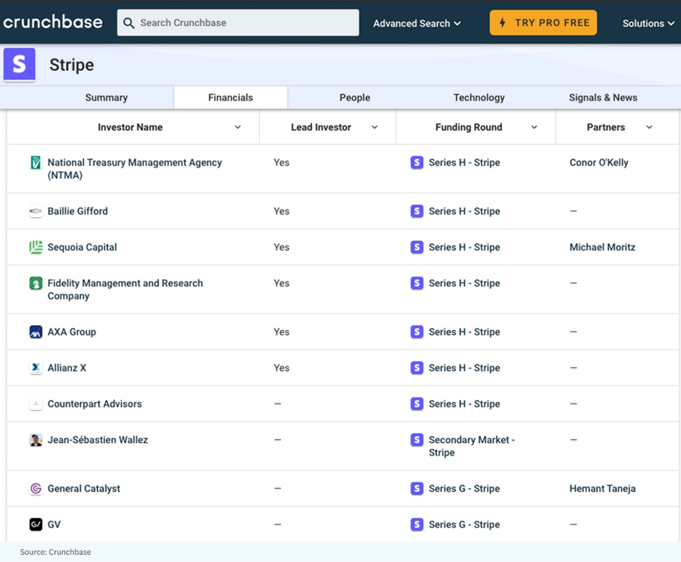This screenshot has width=681, height=562.
Task: Click the Funding Round column header
Action: 469,127
